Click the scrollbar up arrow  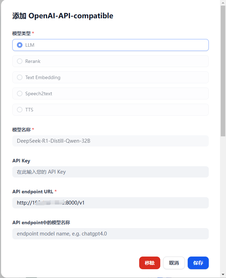[x=223, y=3]
